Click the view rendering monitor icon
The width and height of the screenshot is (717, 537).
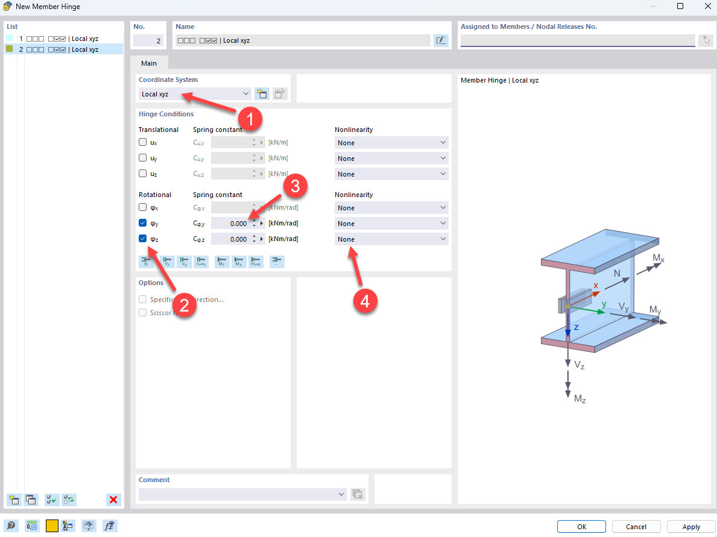89,526
